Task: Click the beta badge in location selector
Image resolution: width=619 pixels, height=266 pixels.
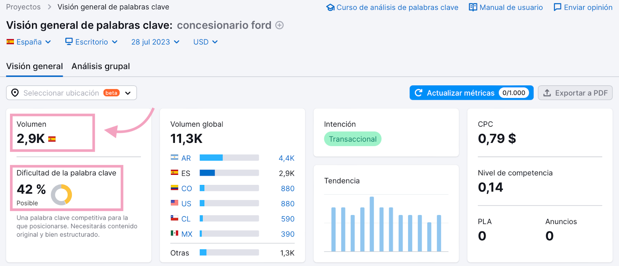Action: [x=111, y=93]
